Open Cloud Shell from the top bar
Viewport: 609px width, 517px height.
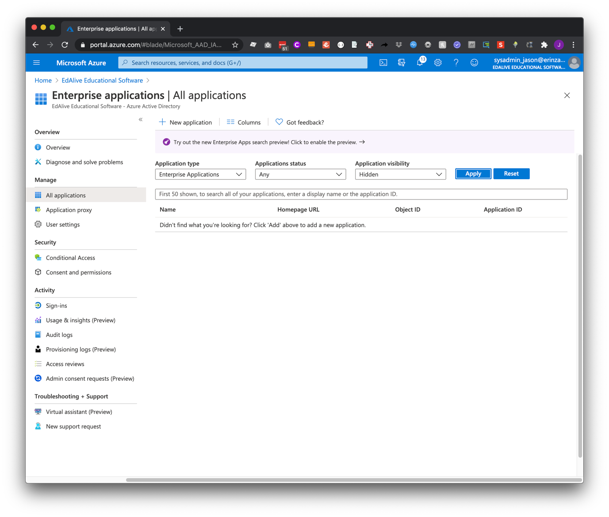pos(383,63)
